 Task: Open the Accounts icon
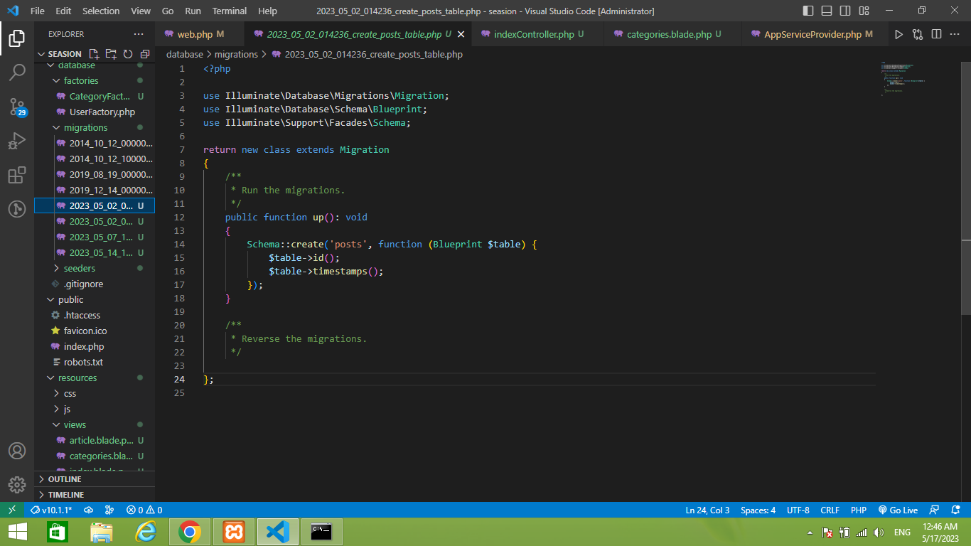pos(17,451)
